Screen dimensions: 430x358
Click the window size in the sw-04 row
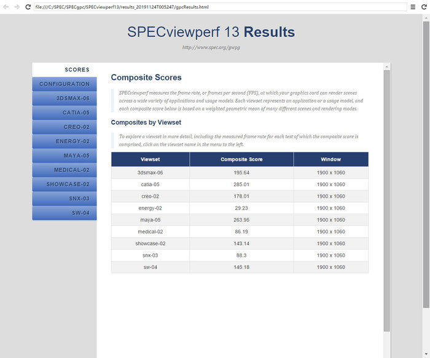331,267
